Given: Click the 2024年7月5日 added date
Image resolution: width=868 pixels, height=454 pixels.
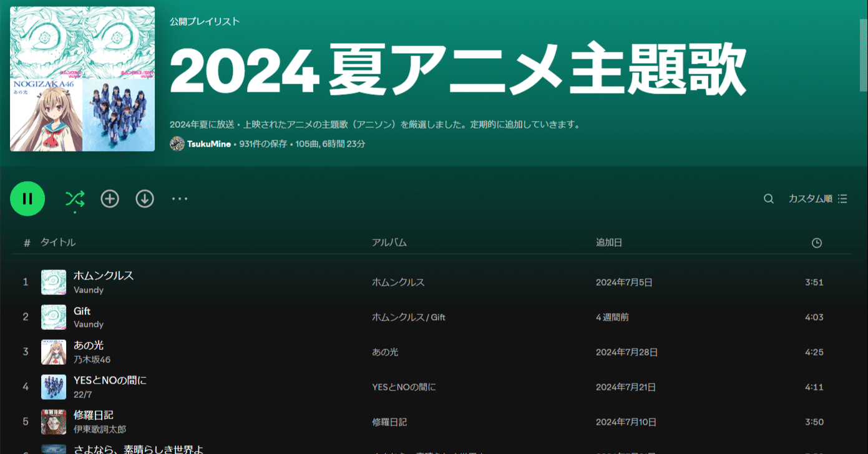Looking at the screenshot, I should tap(624, 283).
